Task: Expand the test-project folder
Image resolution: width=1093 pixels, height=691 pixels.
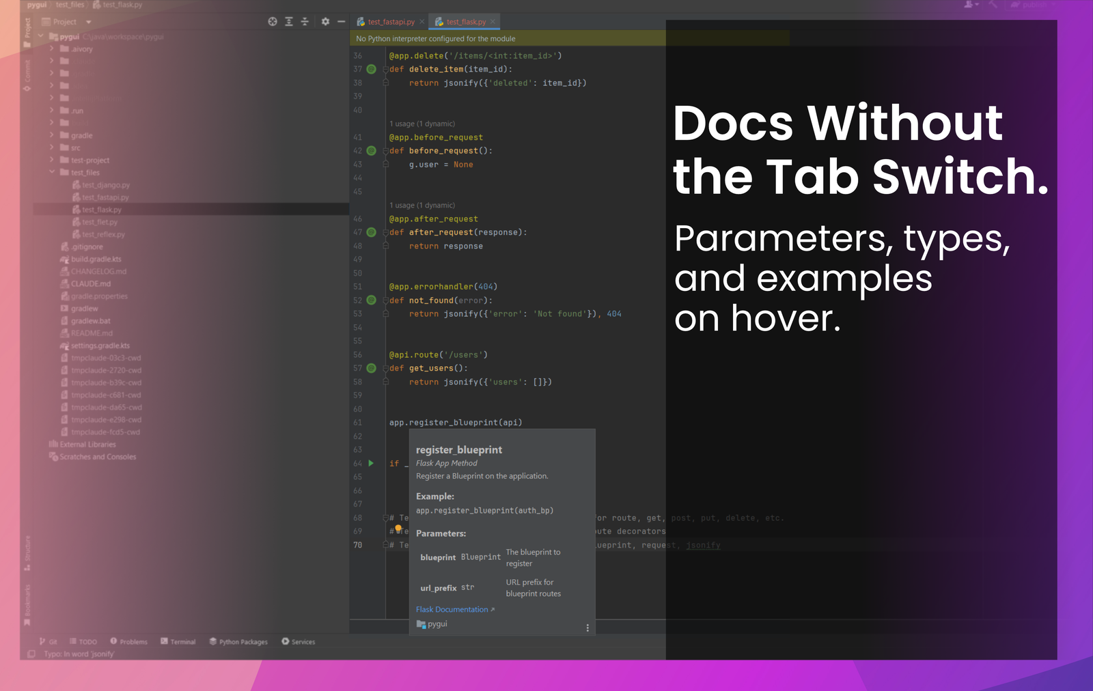Action: coord(52,160)
